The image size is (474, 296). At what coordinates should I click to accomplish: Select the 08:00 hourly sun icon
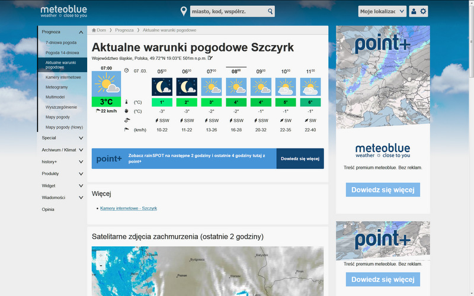click(236, 86)
